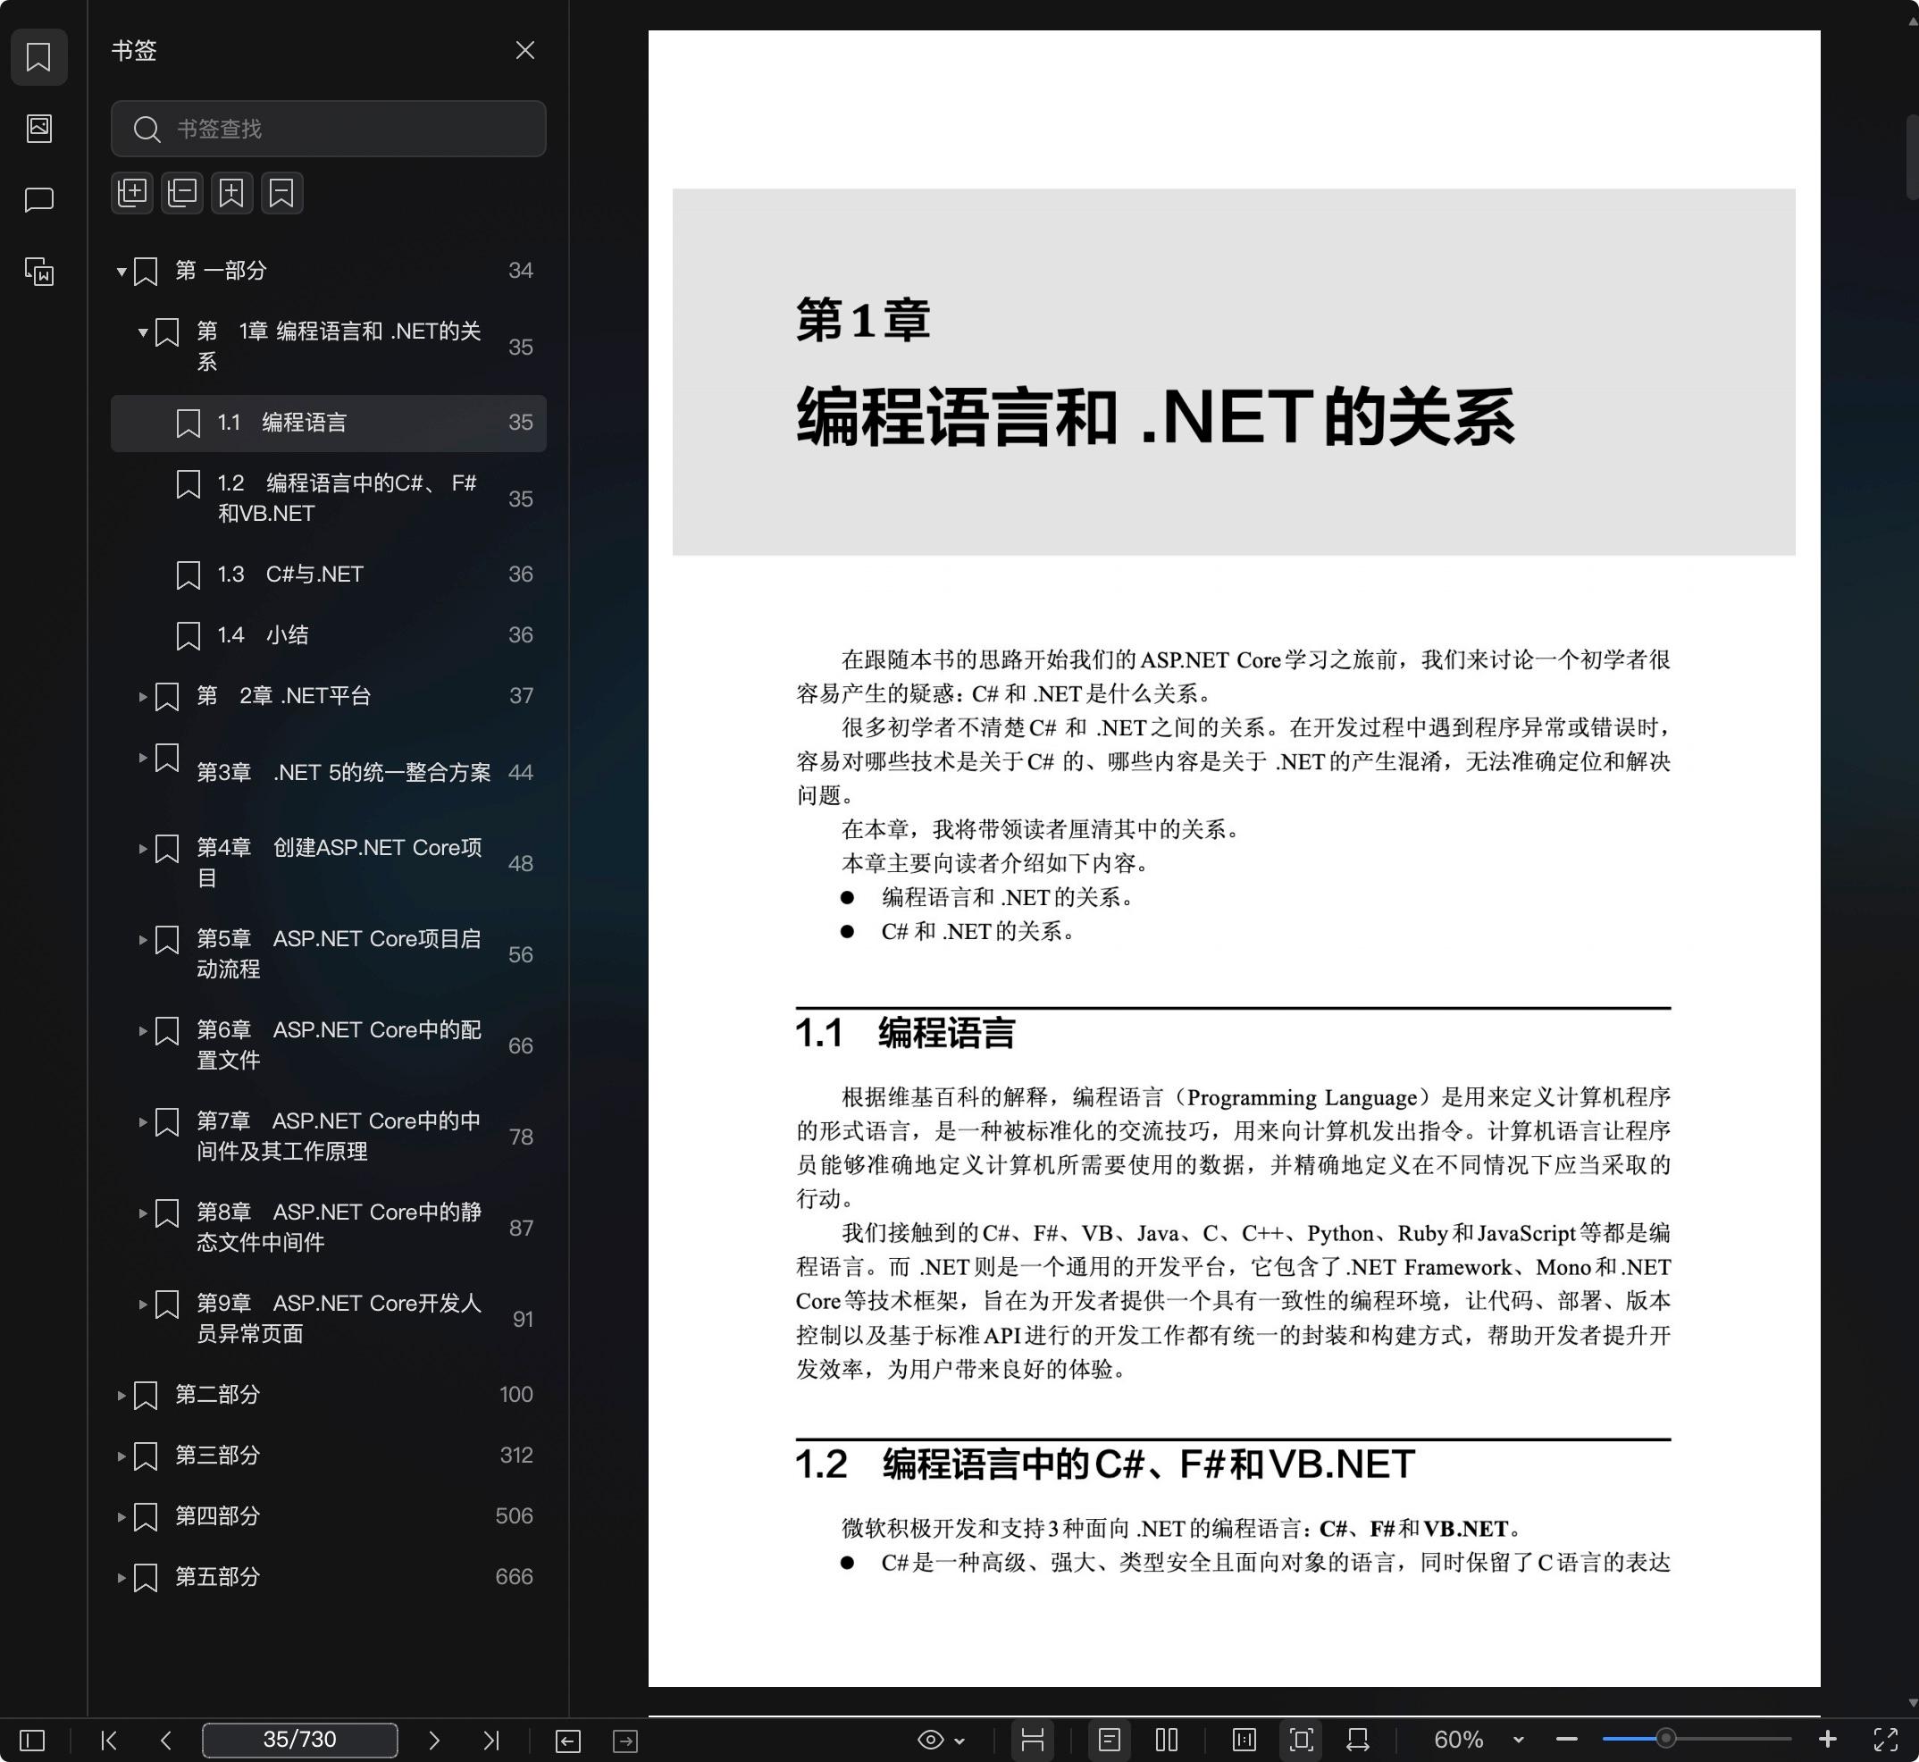Image resolution: width=1919 pixels, height=1762 pixels.
Task: Click the document vertical scrollbar thumb
Action: pyautogui.click(x=1911, y=157)
